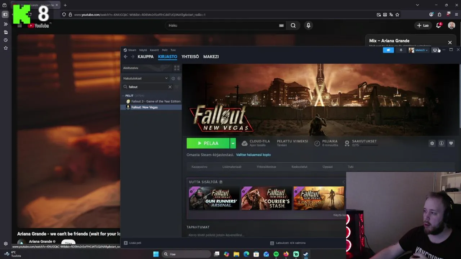Click Lisää peli add game button
461x259 pixels.
click(133, 243)
